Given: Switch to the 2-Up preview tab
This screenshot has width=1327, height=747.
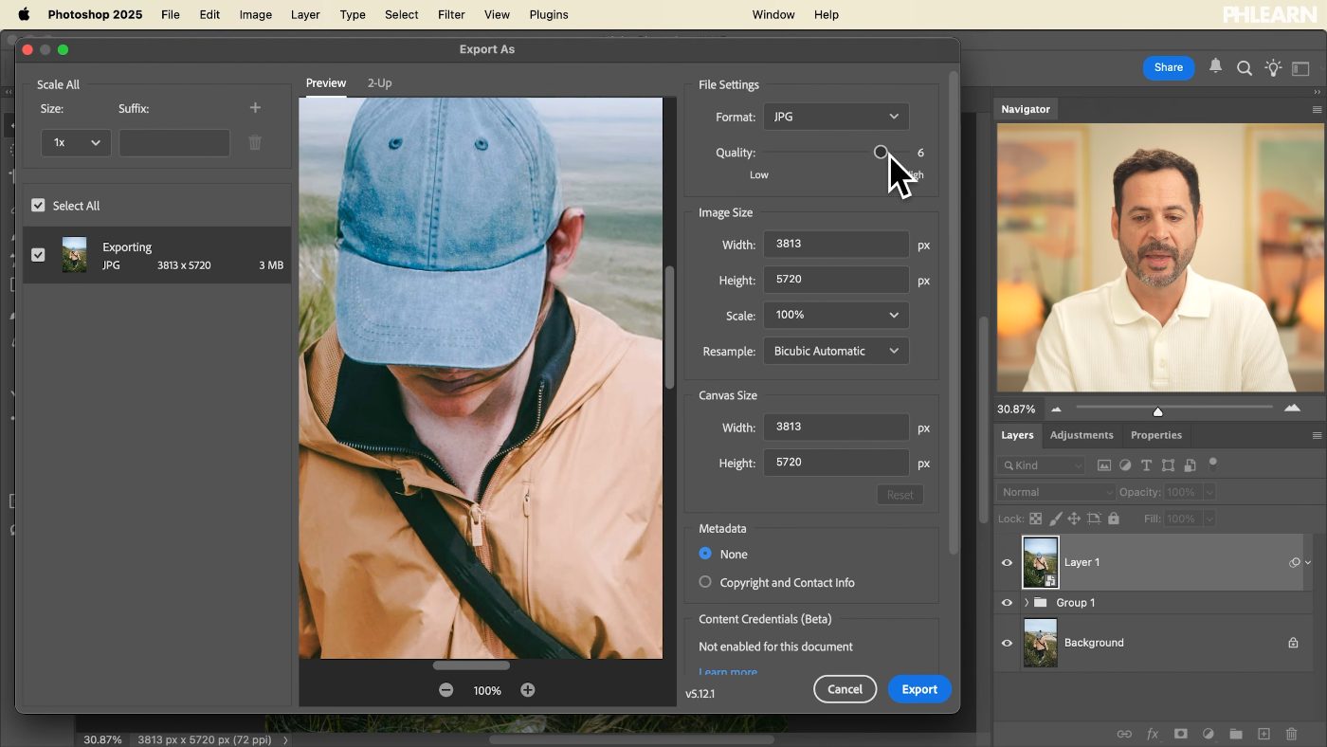Looking at the screenshot, I should pyautogui.click(x=379, y=82).
